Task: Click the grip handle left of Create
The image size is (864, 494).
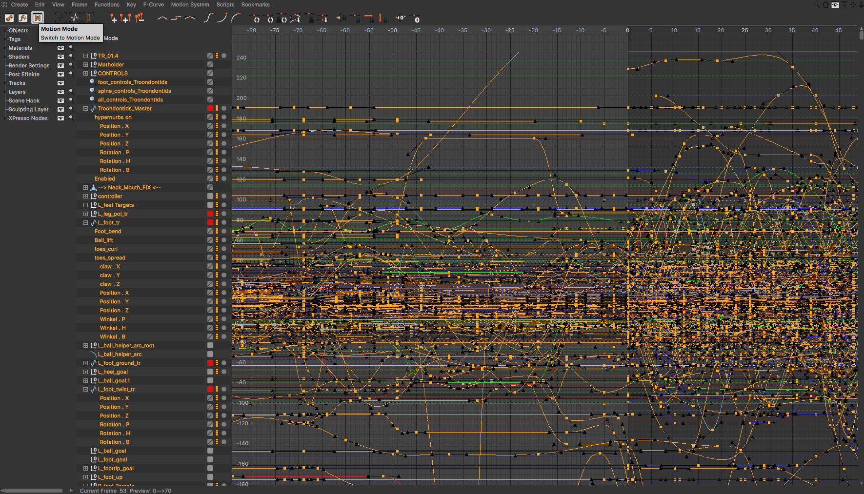Action: [x=4, y=4]
